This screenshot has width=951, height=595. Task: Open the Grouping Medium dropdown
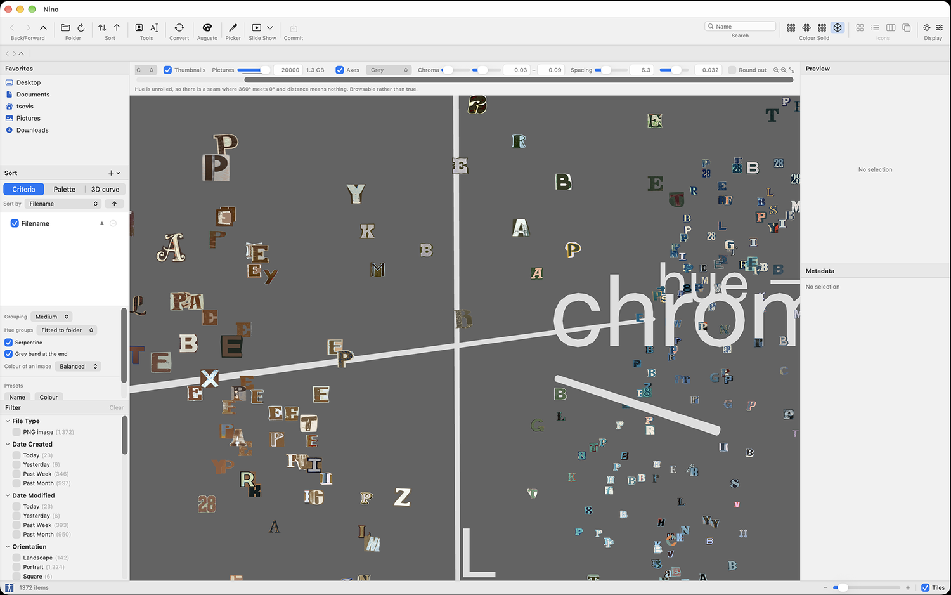[51, 317]
